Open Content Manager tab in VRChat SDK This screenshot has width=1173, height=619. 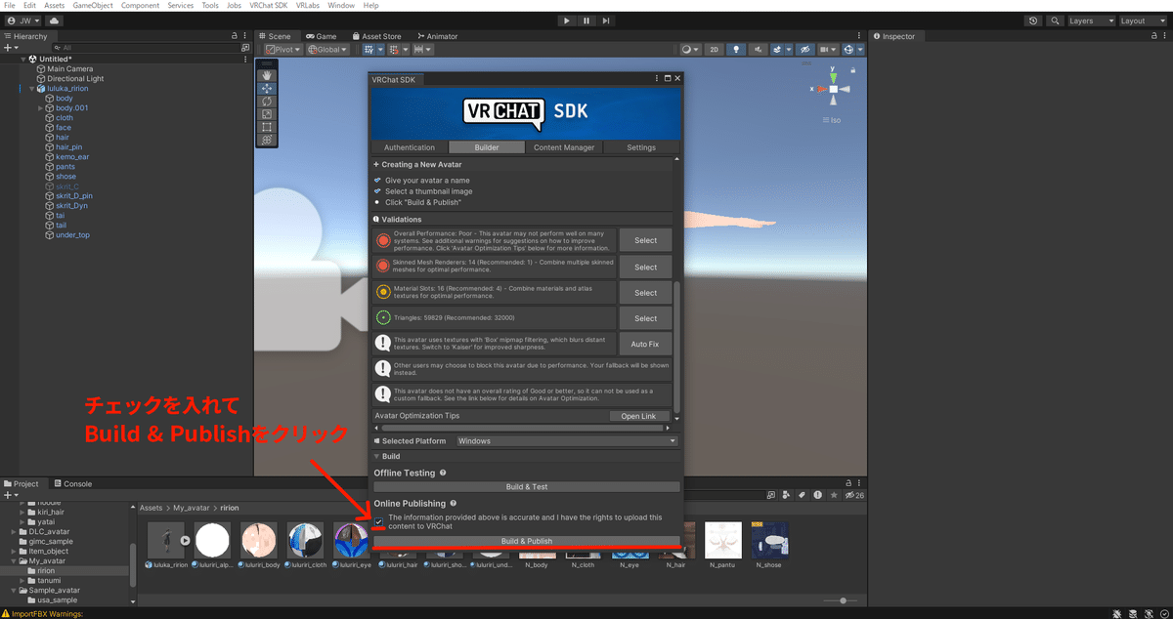pyautogui.click(x=564, y=147)
